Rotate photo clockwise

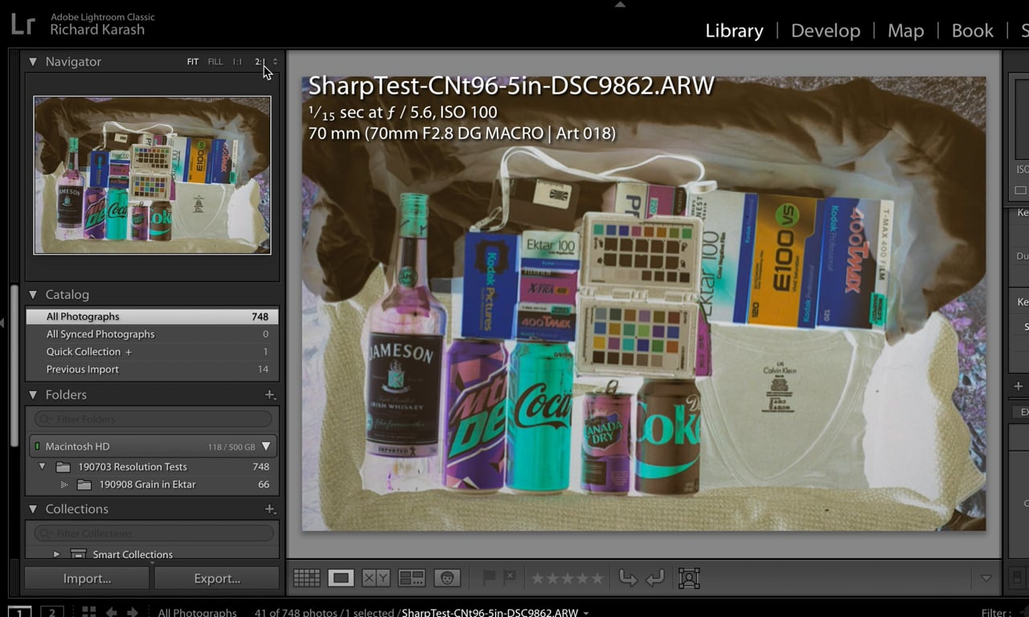(x=655, y=578)
